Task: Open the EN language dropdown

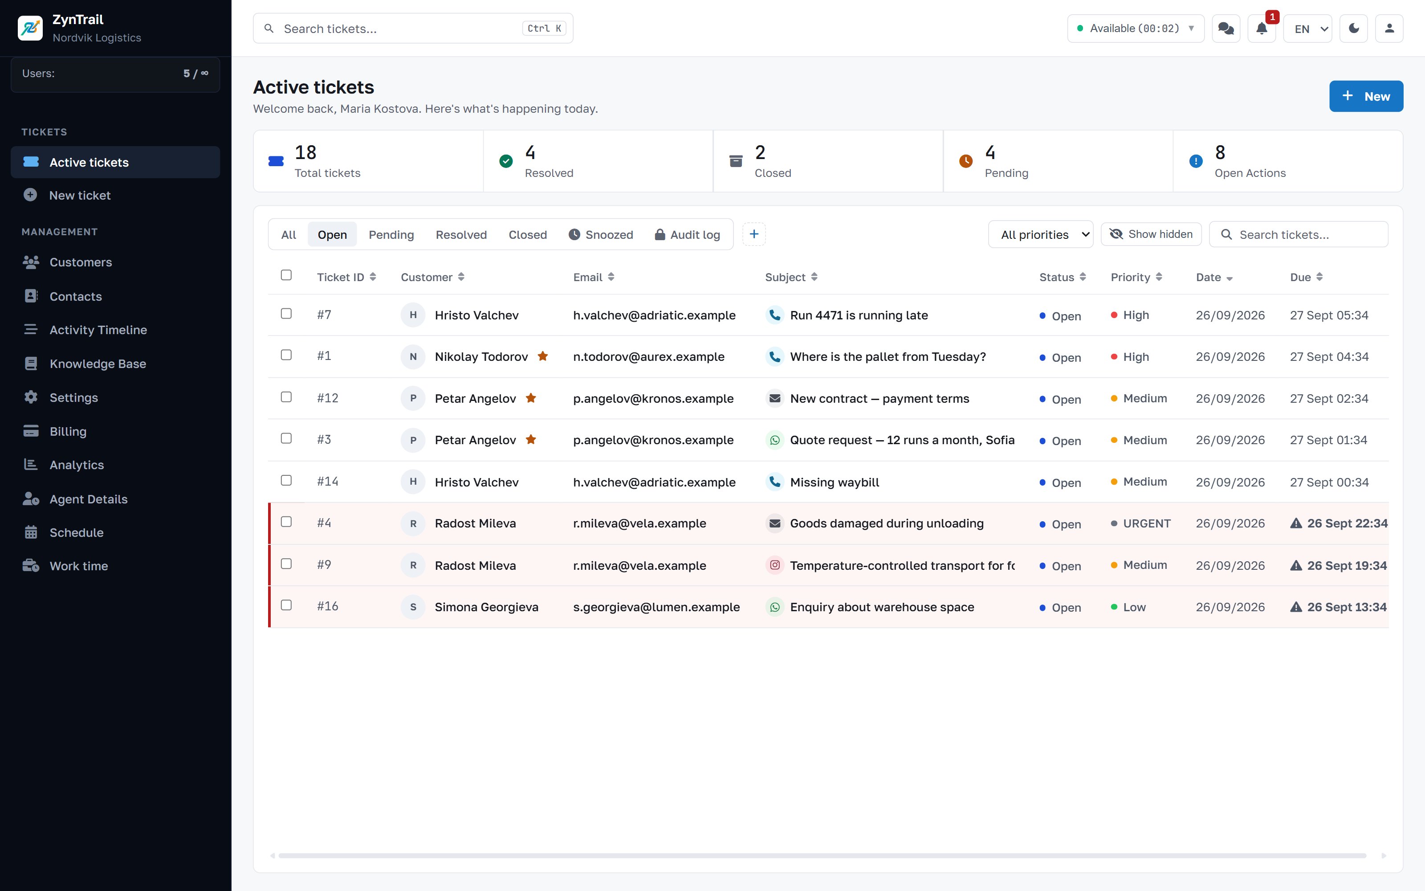Action: pyautogui.click(x=1308, y=28)
